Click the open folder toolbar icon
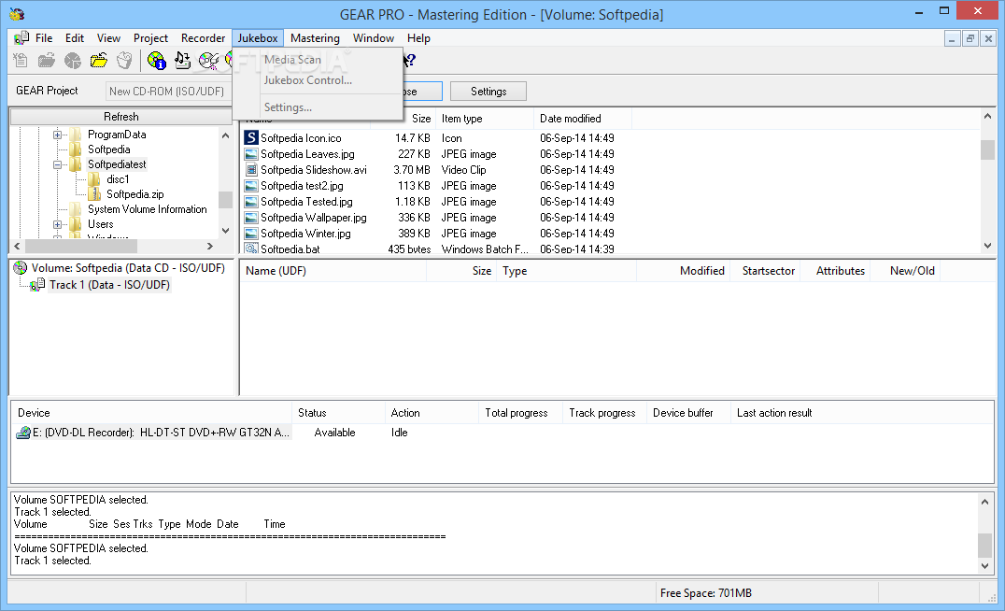The width and height of the screenshot is (1005, 611). [99, 61]
